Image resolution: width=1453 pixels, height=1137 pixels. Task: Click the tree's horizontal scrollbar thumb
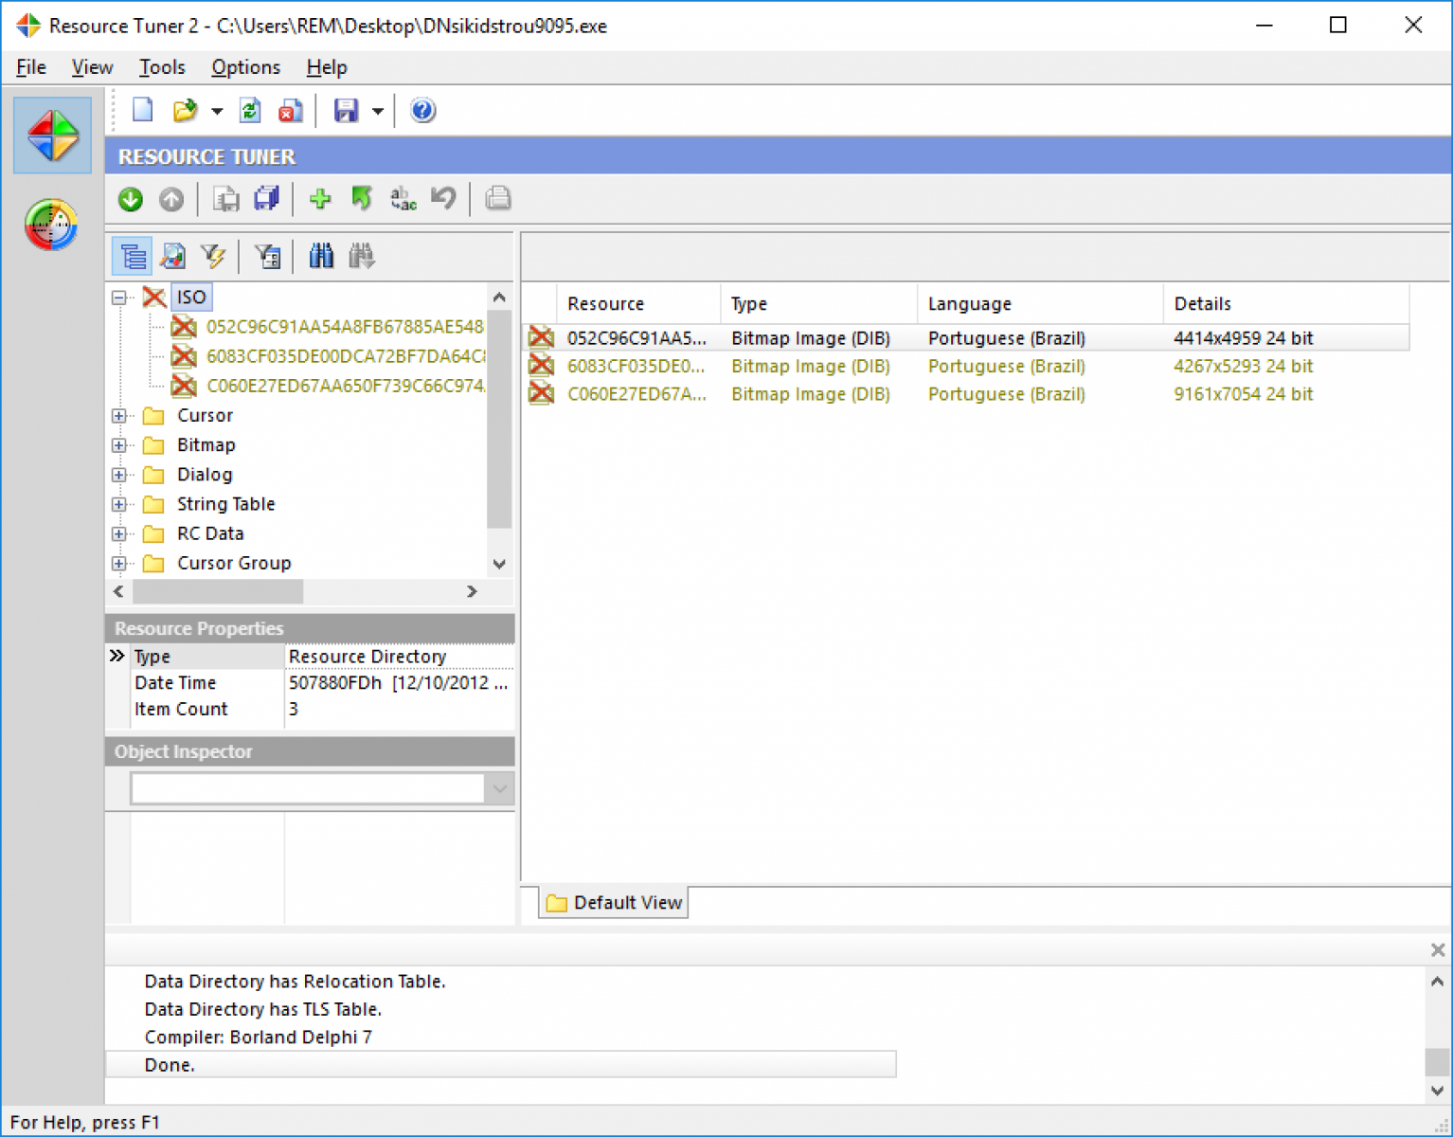tap(218, 592)
